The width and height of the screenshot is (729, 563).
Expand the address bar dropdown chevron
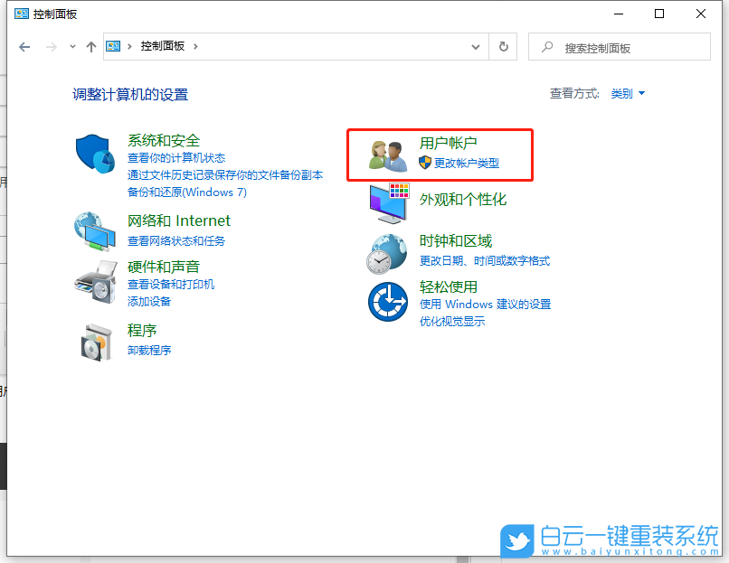coord(475,47)
